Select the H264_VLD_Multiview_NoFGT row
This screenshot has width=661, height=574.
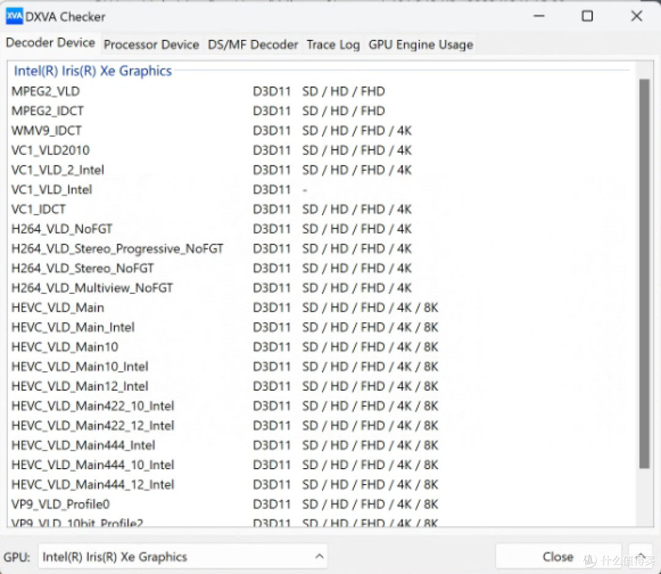[321, 288]
